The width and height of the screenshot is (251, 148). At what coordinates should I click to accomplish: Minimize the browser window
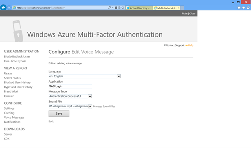(x=233, y=2)
